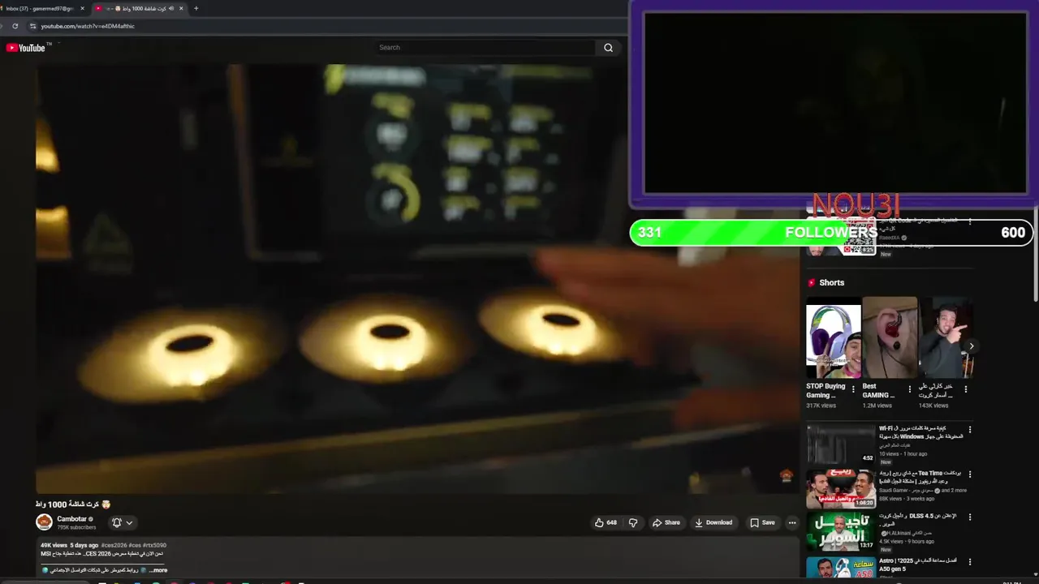Save the video to a playlist

[762, 522]
